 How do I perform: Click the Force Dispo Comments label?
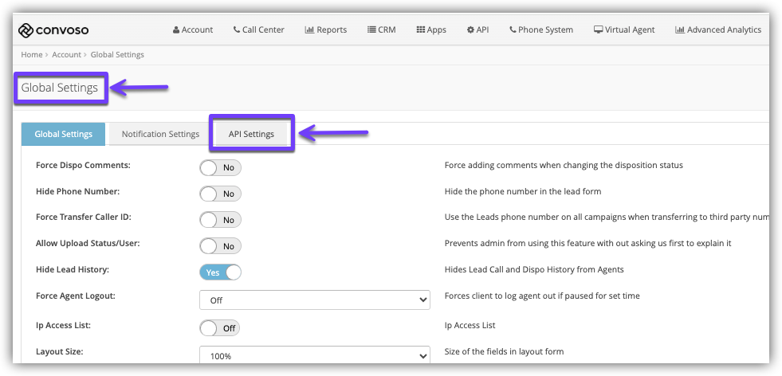(x=83, y=165)
